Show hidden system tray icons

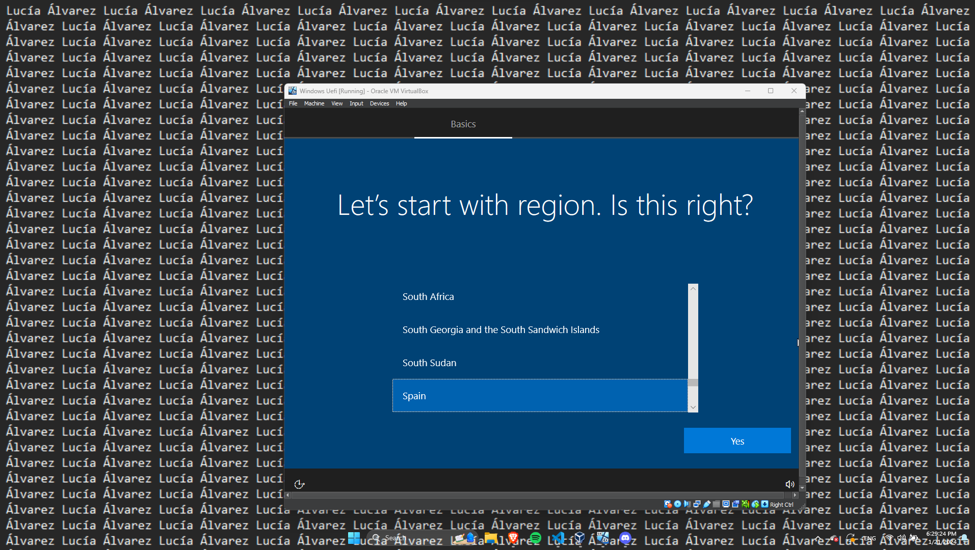(x=818, y=538)
